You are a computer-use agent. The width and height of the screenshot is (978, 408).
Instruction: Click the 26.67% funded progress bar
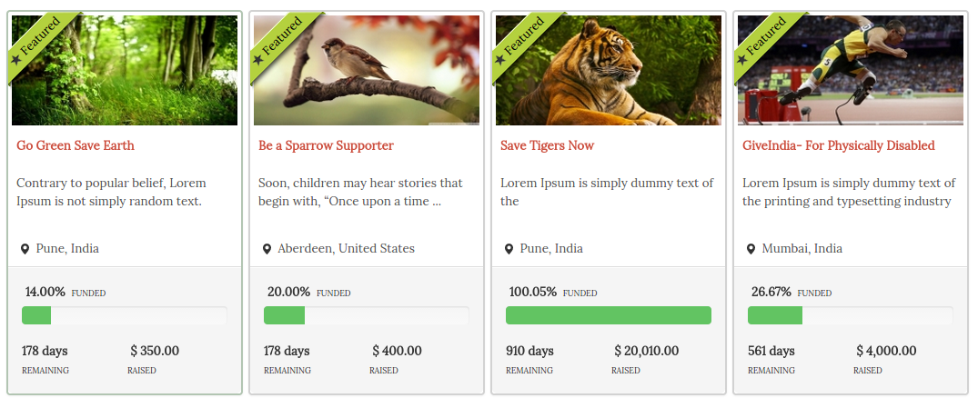coord(851,315)
